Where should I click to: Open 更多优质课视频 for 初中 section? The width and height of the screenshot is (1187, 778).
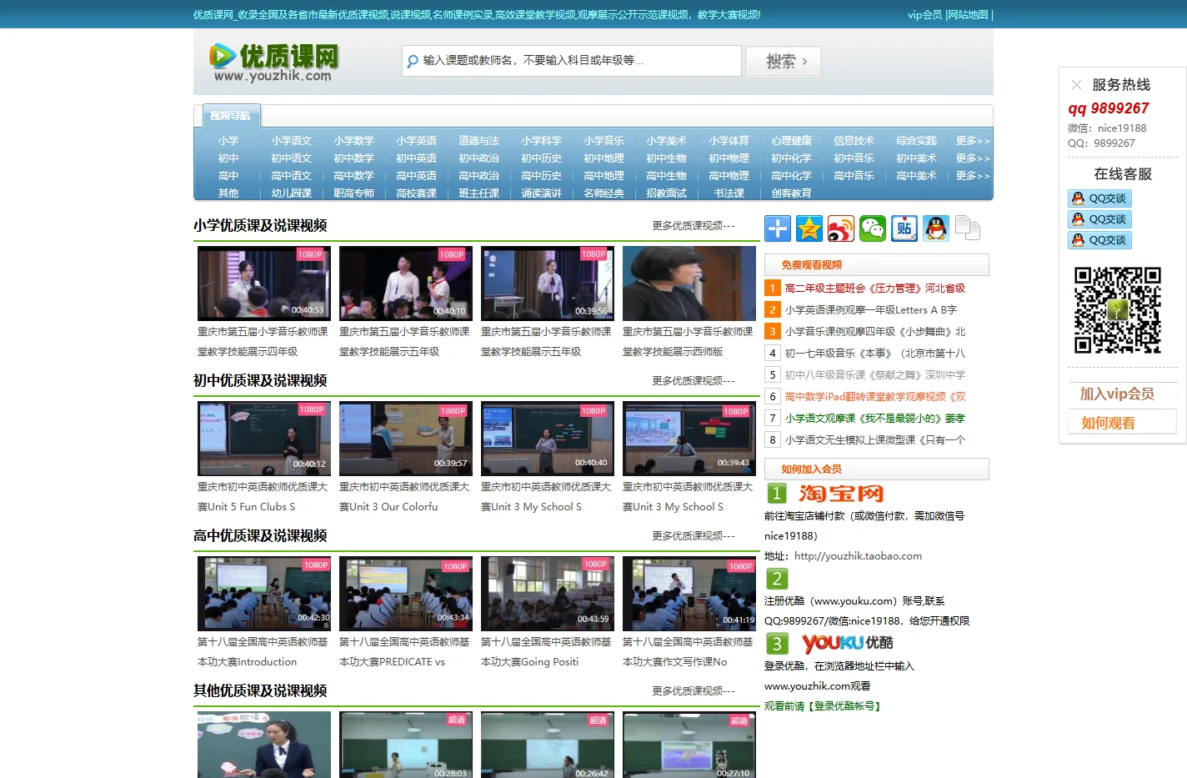tap(693, 381)
